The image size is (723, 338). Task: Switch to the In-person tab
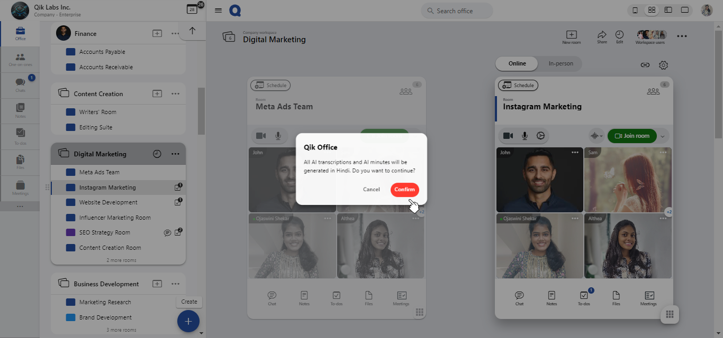coord(561,64)
